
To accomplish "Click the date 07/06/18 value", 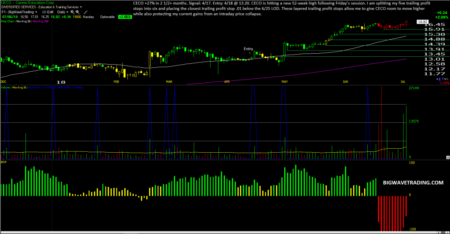I will [x=10, y=17].
